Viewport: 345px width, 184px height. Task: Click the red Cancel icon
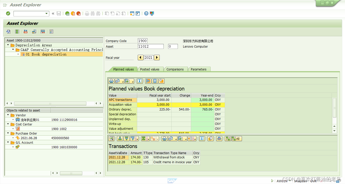click(x=79, y=13)
